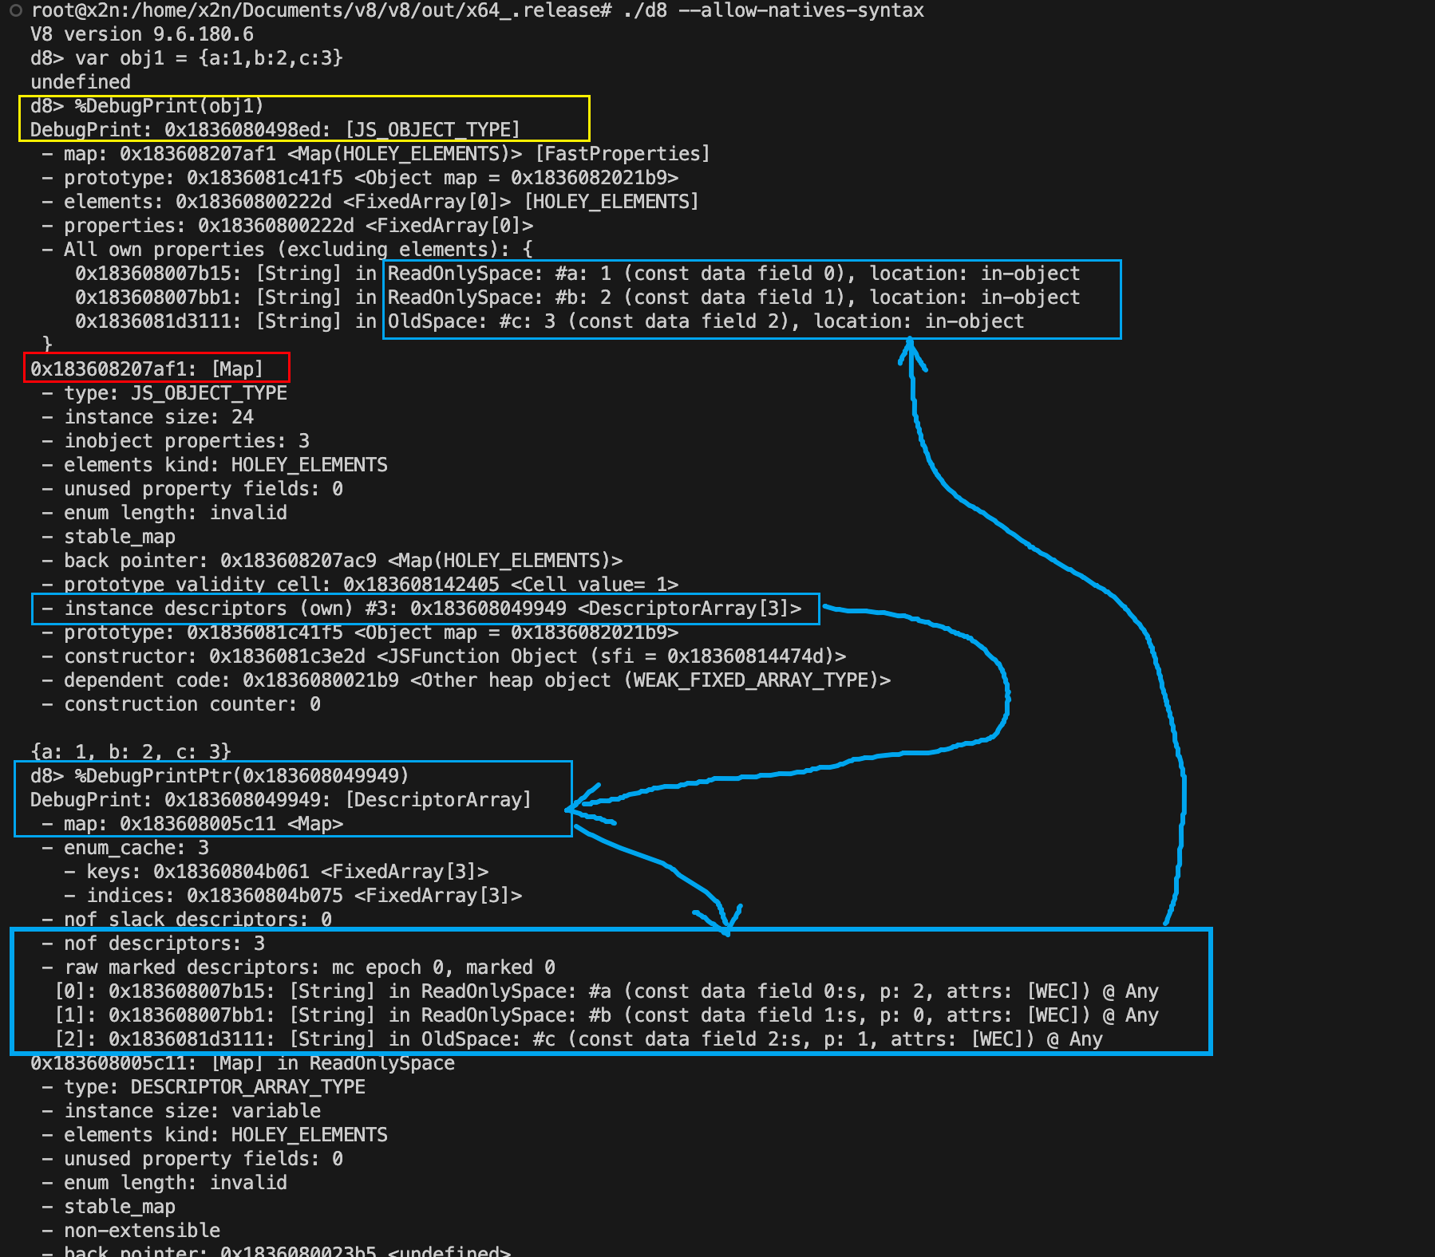Click the [FastProperties] label on map line
1435x1257 pixels.
point(623,154)
